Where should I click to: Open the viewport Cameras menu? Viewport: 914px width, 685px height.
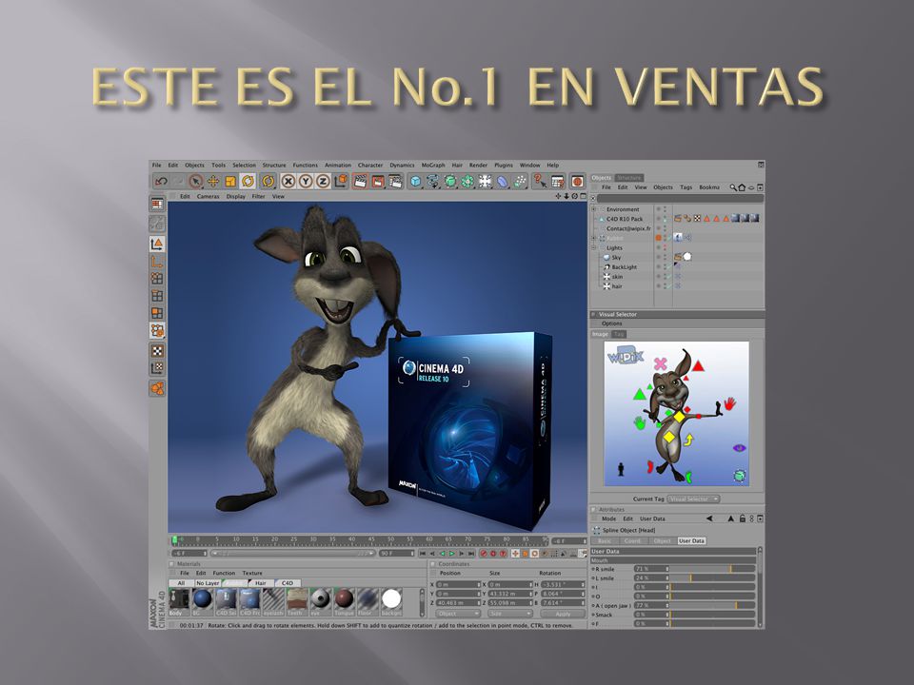(x=209, y=196)
